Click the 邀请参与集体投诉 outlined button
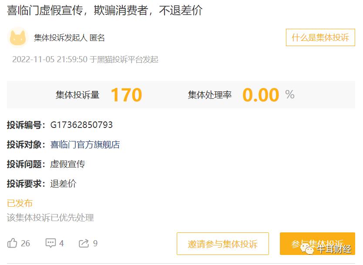Image resolution: width=363 pixels, height=265 pixels. (223, 244)
